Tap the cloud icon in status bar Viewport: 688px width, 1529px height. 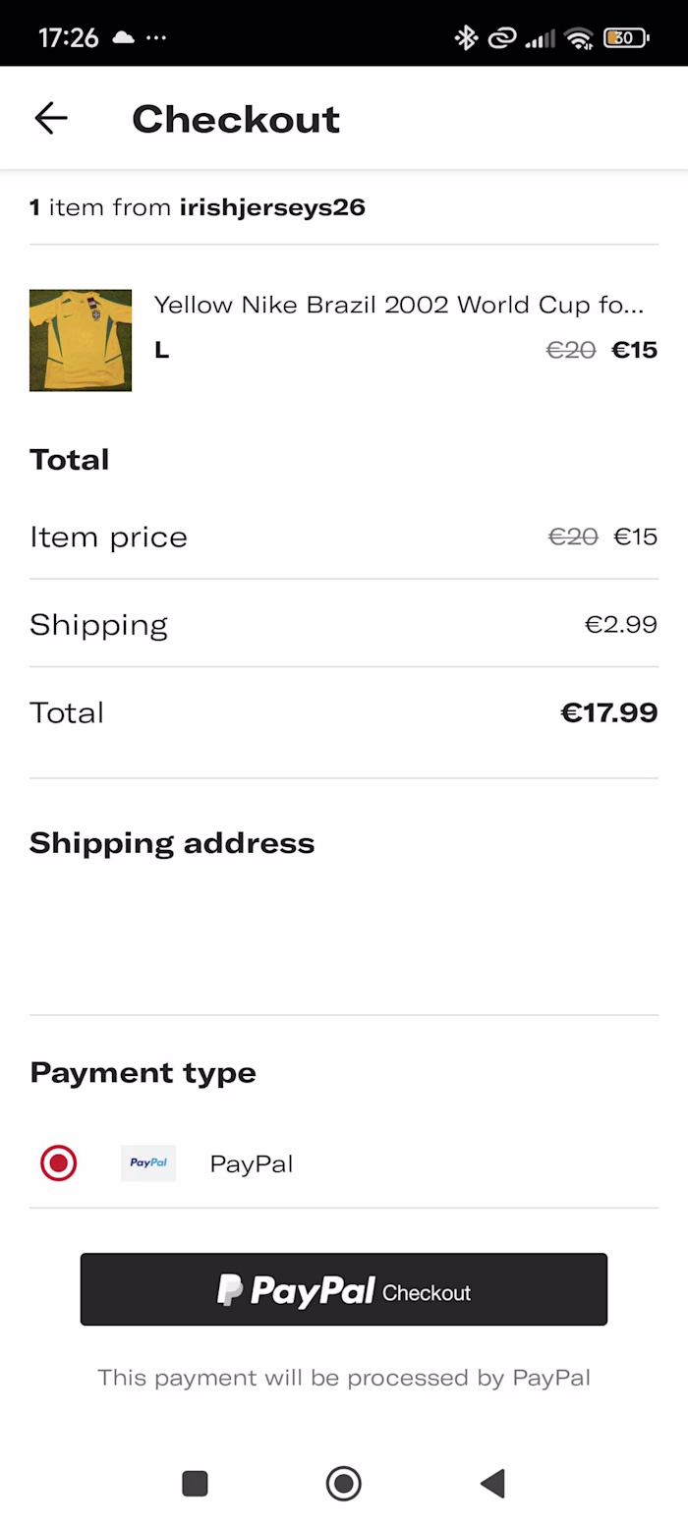tap(122, 36)
